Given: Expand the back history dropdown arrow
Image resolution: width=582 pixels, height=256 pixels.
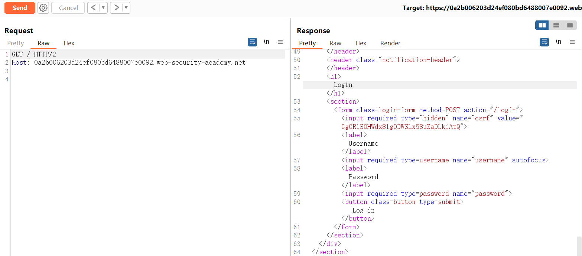Looking at the screenshot, I should coord(103,8).
